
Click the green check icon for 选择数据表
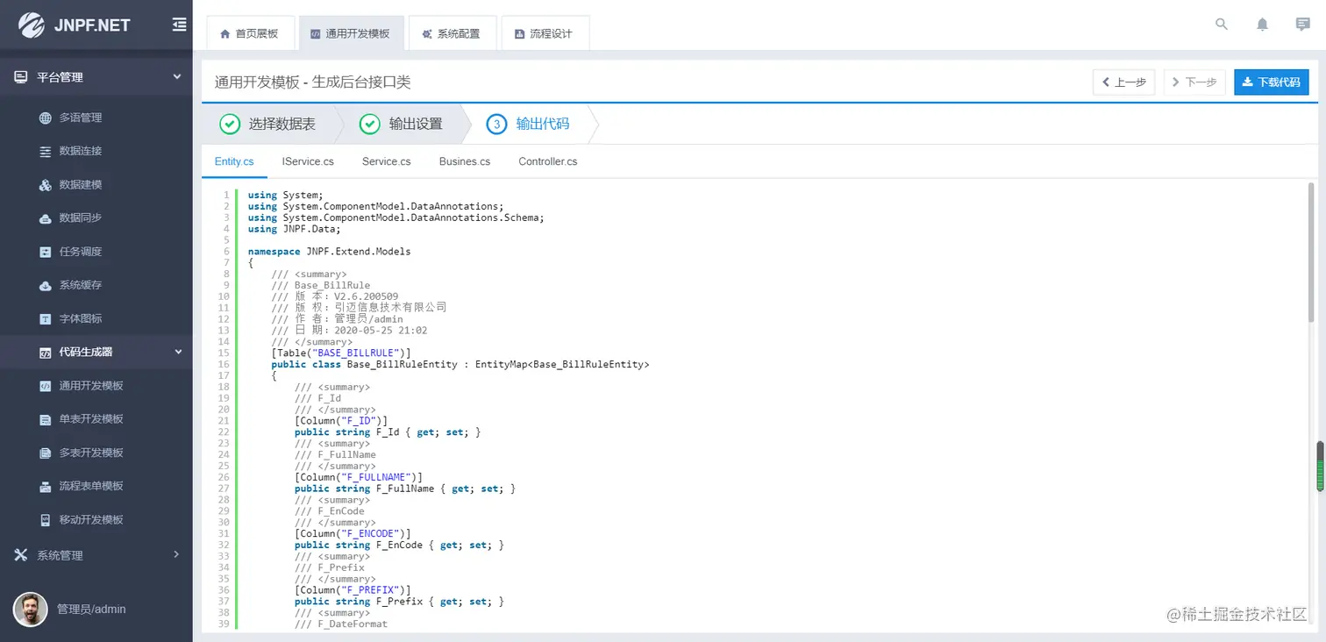(x=230, y=124)
